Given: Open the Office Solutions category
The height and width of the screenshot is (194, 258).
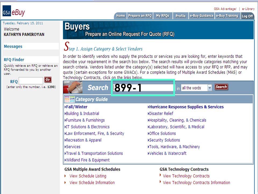Looking at the screenshot, I should (162, 133).
